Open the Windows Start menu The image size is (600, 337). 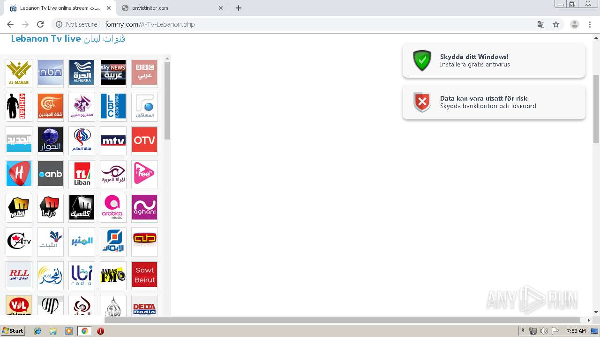pos(13,331)
